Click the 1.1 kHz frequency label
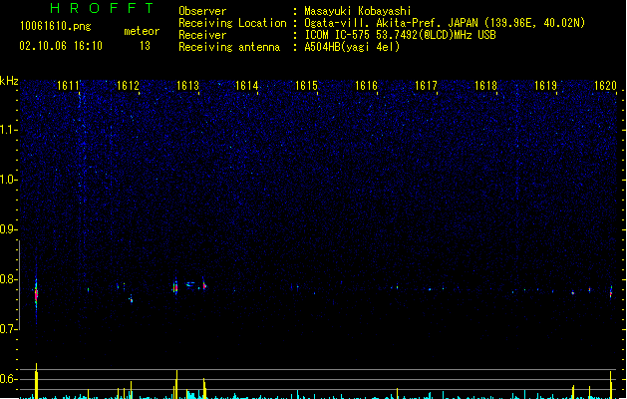This screenshot has width=627, height=399. click(x=8, y=130)
